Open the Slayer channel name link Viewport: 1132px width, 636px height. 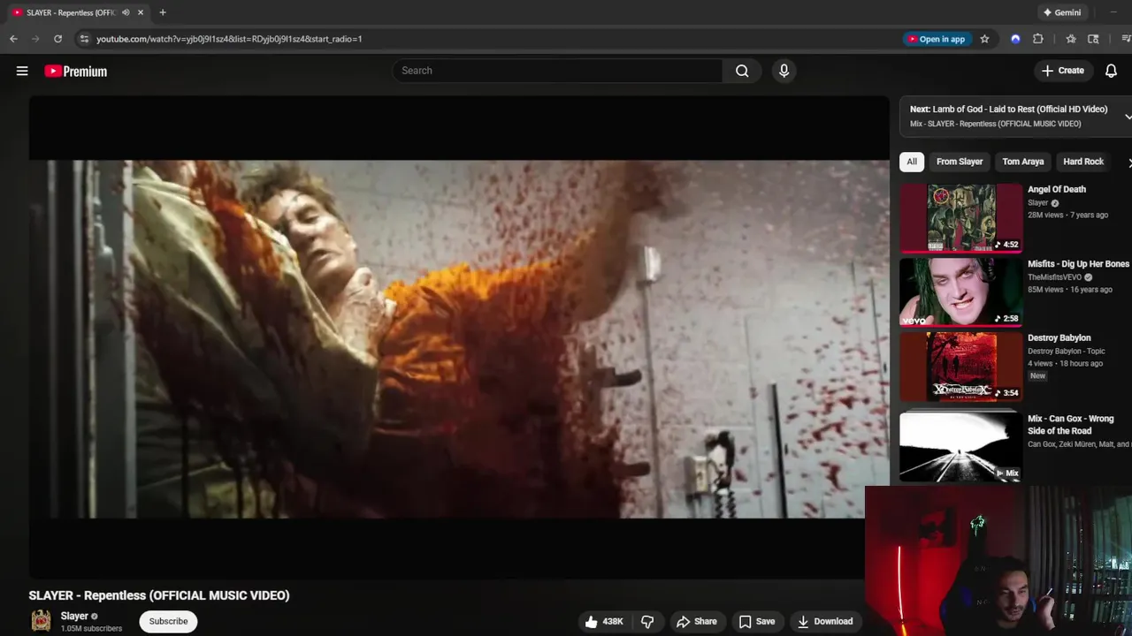pyautogui.click(x=74, y=616)
